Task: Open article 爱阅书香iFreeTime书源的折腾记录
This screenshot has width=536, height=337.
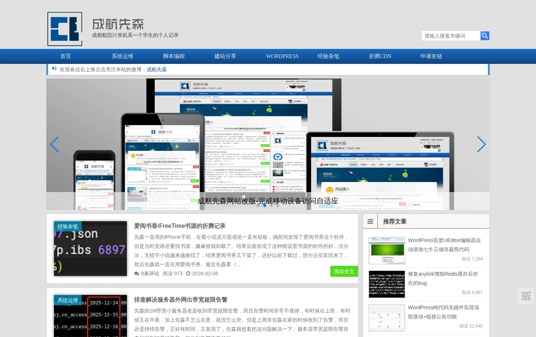Action: pyautogui.click(x=180, y=226)
